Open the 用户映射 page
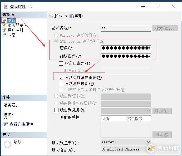182x156 pixels. (16, 30)
